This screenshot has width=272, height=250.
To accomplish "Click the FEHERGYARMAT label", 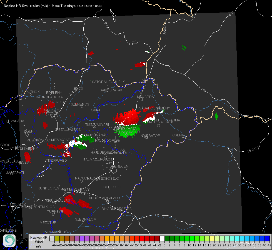I will coord(168,120).
